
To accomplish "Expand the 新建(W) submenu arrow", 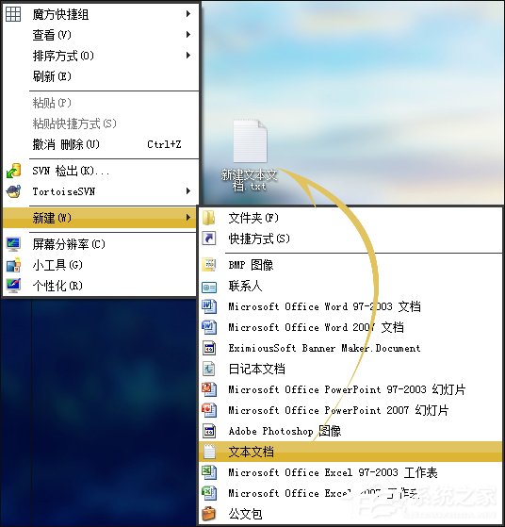I will click(188, 218).
